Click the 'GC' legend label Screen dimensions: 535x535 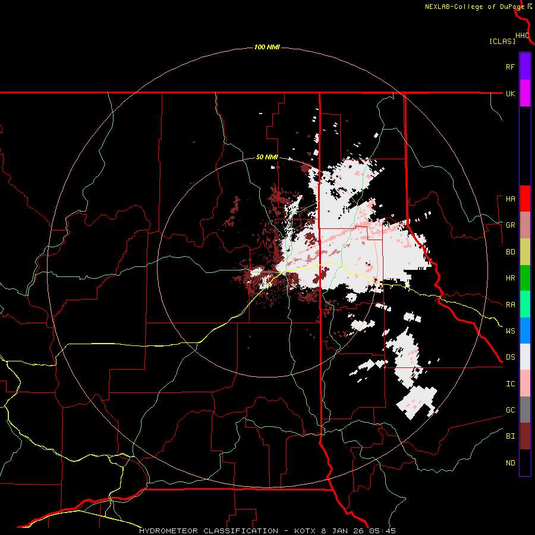pyautogui.click(x=510, y=410)
